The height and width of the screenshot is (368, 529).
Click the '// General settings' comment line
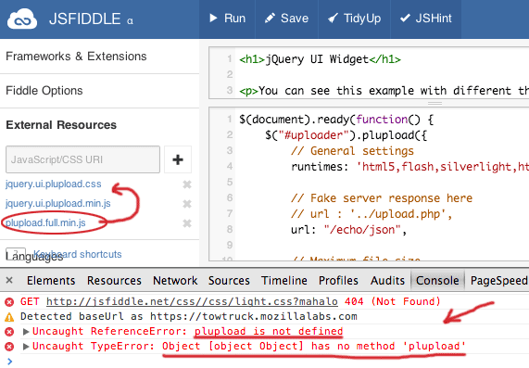point(352,151)
